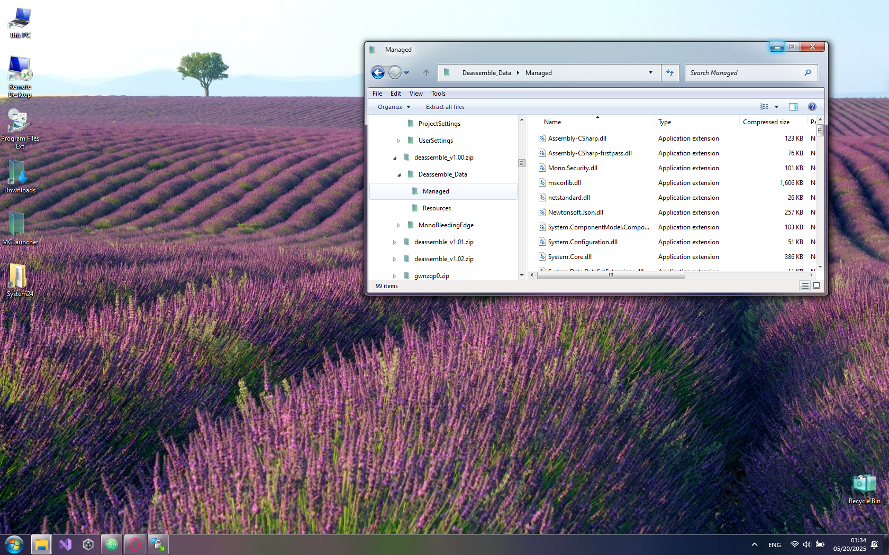This screenshot has height=555, width=889.
Task: Click the Windows Start button
Action: click(x=14, y=544)
